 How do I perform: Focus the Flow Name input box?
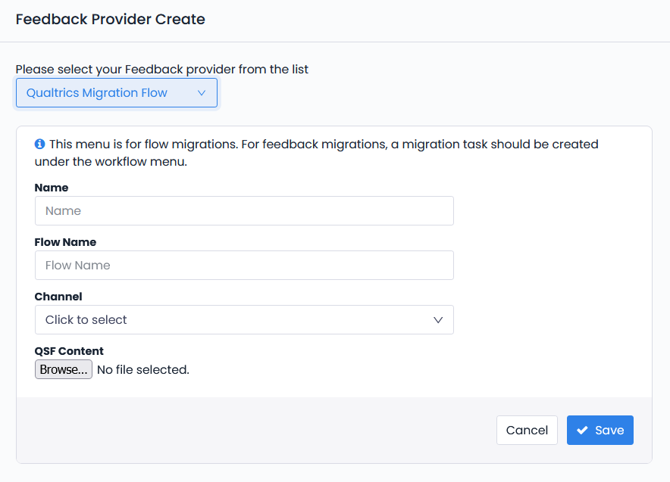tap(244, 266)
